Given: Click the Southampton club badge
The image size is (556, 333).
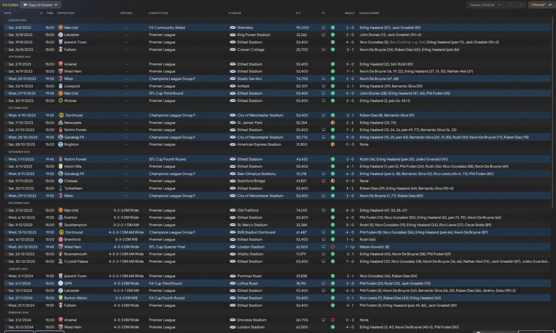Looking at the screenshot, I should [60, 225].
